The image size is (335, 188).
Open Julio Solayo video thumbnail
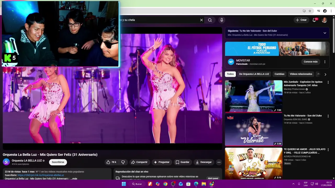pos(254,163)
